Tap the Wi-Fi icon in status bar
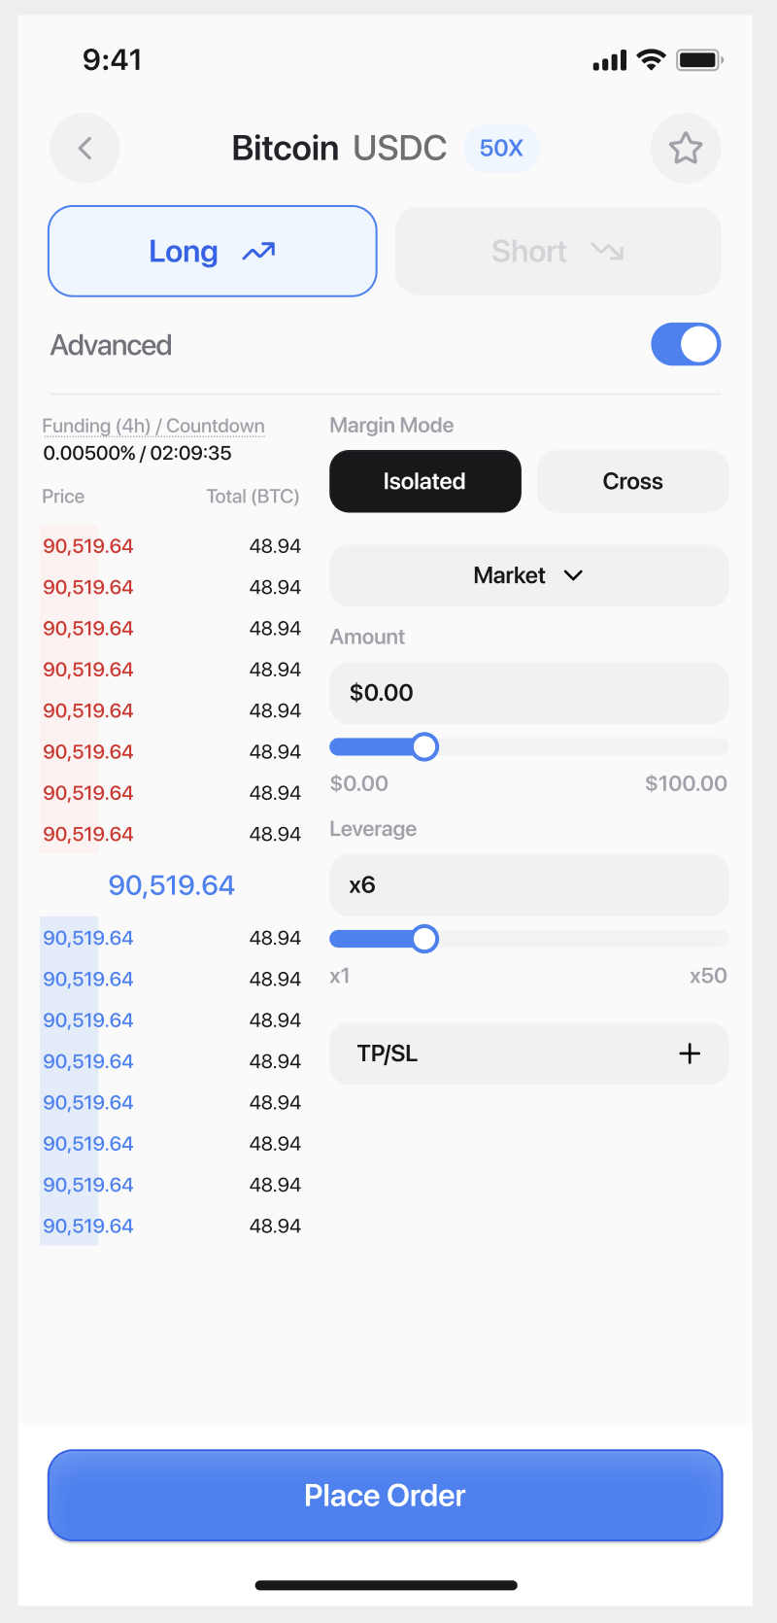This screenshot has height=1623, width=777. 651,60
